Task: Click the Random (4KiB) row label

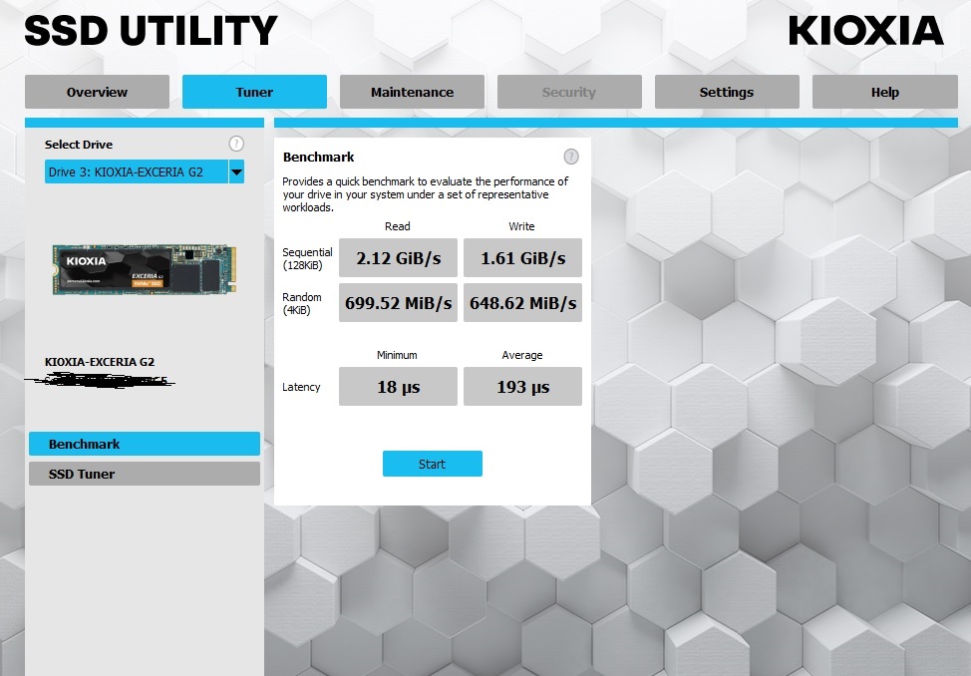Action: 302,304
